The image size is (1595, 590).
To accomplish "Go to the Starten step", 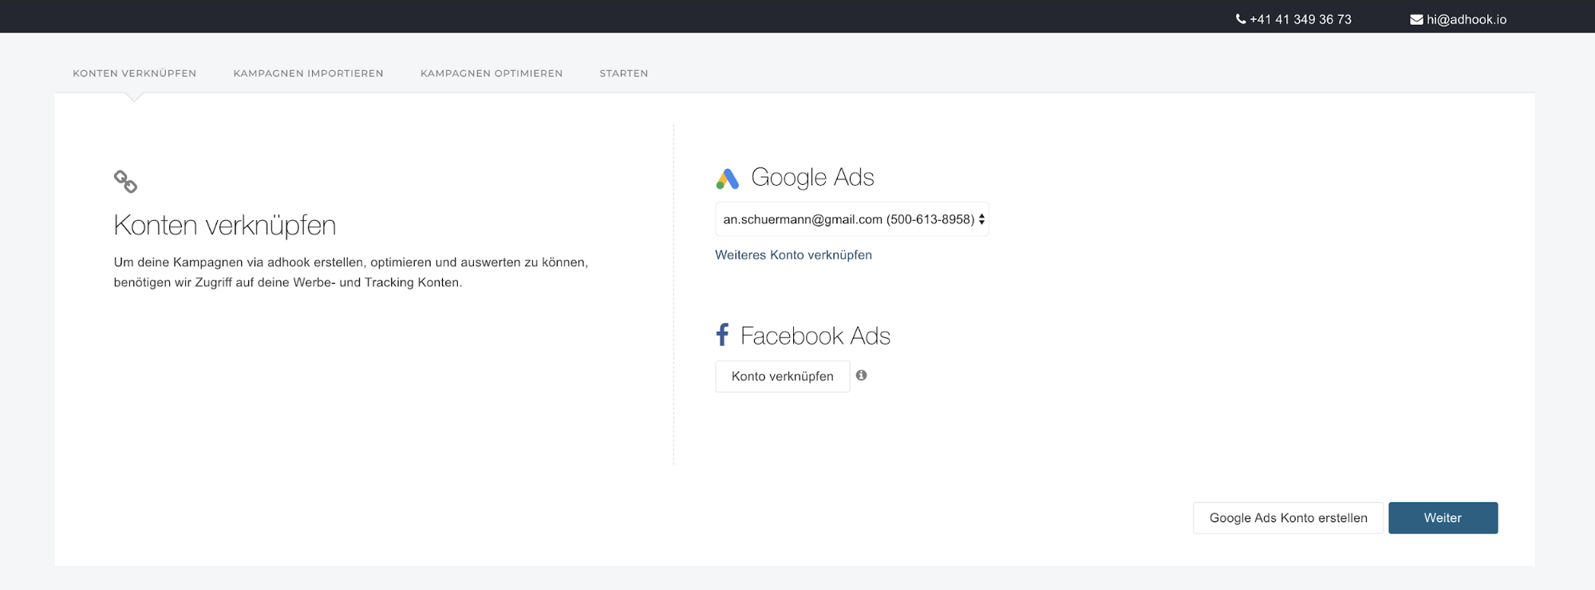I will 624,73.
